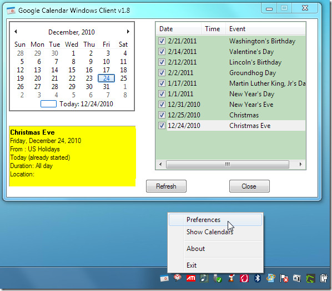Image resolution: width=332 pixels, height=291 pixels.
Task: Select the Valentine's Day event text
Action: [x=251, y=52]
